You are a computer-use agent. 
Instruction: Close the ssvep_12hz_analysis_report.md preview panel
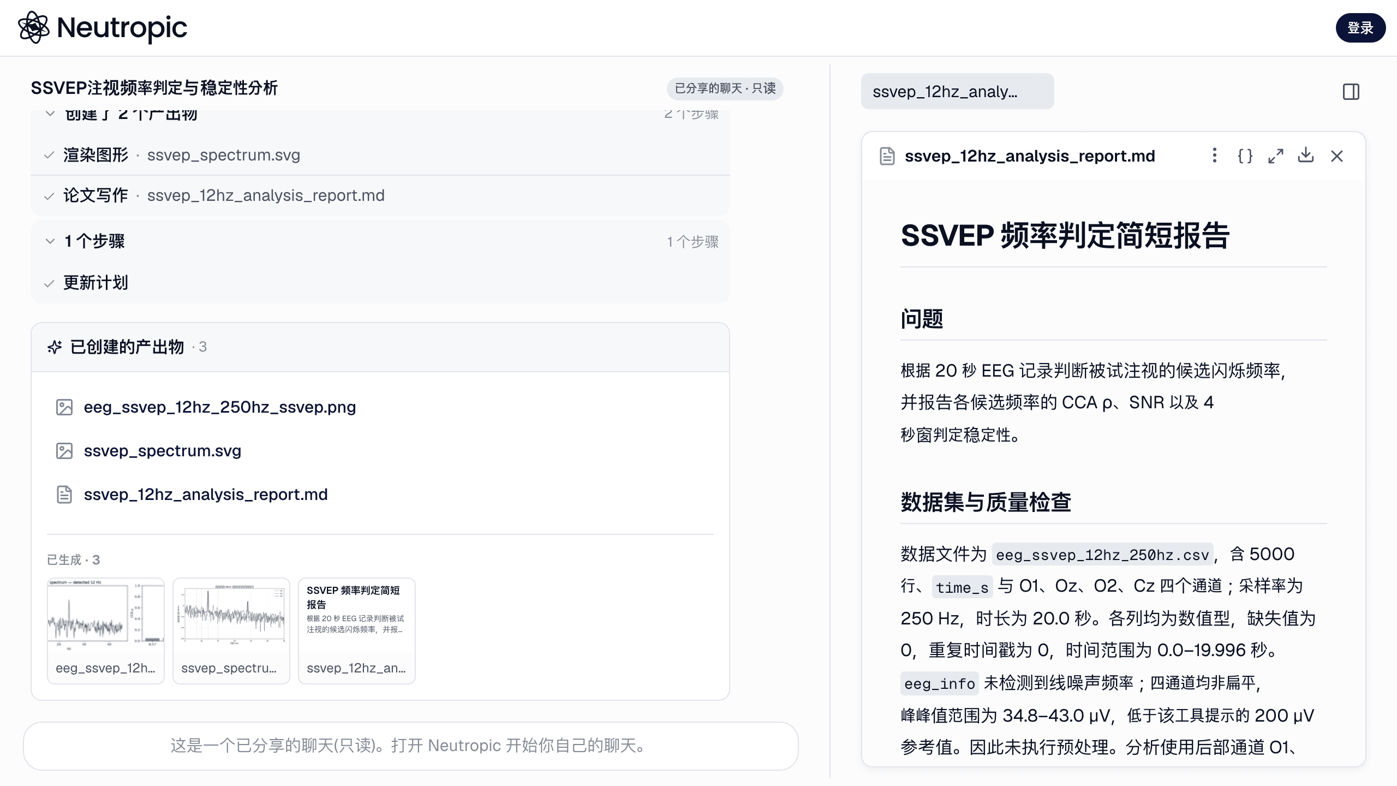tap(1336, 156)
